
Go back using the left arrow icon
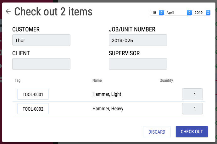click(x=8, y=11)
